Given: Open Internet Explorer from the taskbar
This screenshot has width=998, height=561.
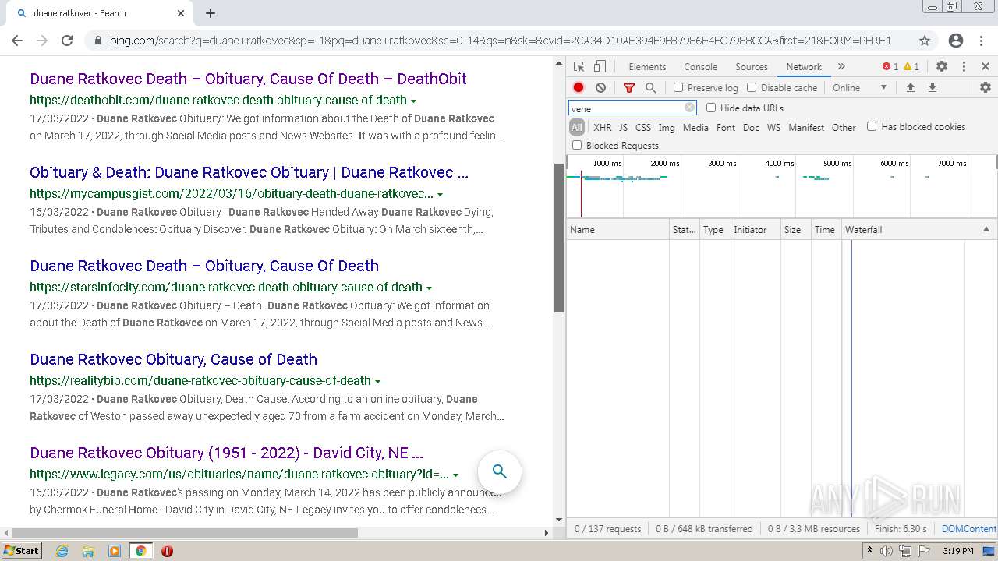Looking at the screenshot, I should pos(62,551).
